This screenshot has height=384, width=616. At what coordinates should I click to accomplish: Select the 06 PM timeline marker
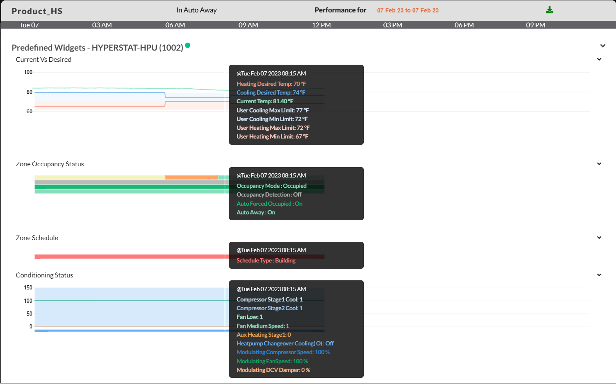pyautogui.click(x=464, y=25)
